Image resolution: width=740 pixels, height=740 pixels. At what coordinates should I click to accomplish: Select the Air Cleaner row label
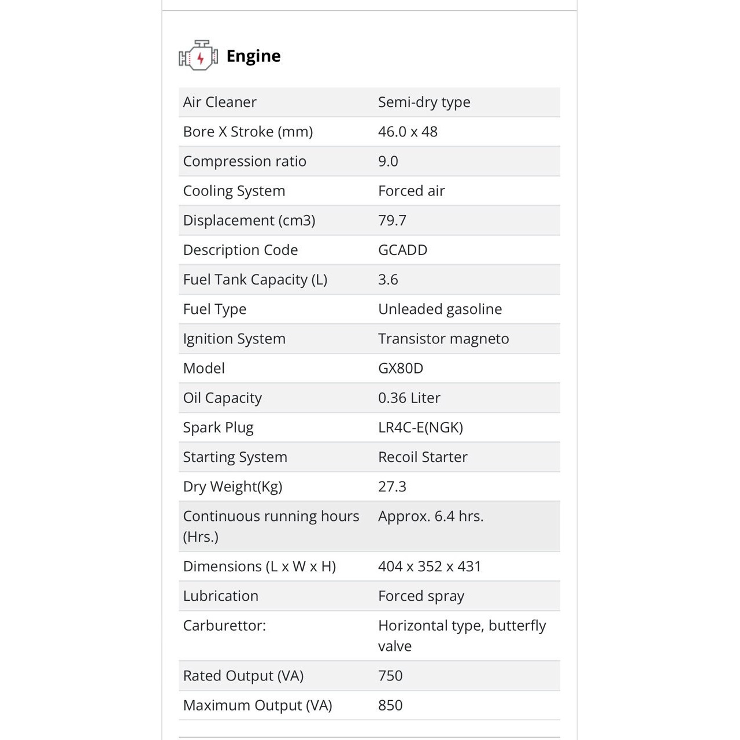point(220,102)
